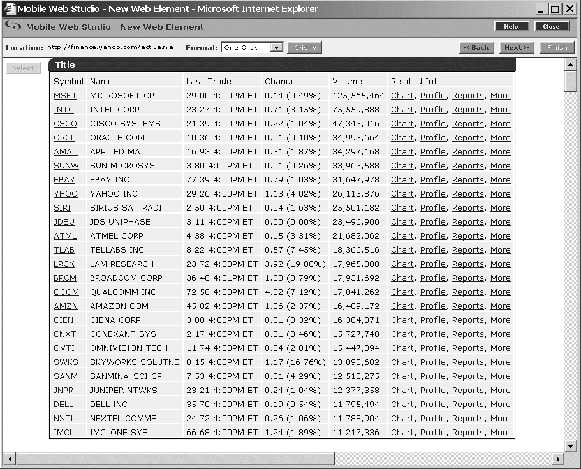This screenshot has width=581, height=469.
Task: Open the ORCL symbol link
Action: tap(64, 138)
